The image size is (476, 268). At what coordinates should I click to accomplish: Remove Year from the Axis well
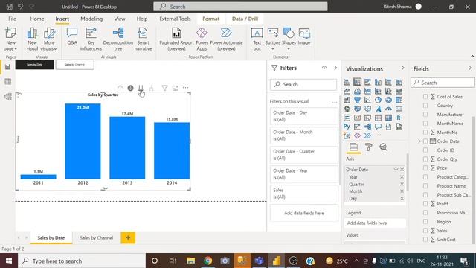pos(402,177)
